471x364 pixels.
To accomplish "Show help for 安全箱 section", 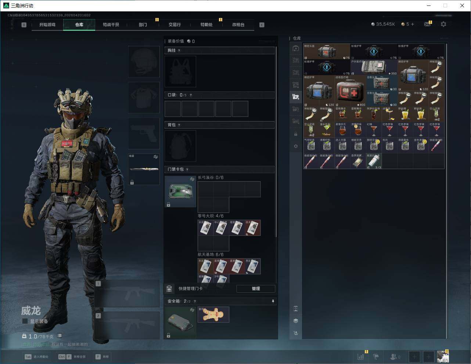I will tap(195, 301).
